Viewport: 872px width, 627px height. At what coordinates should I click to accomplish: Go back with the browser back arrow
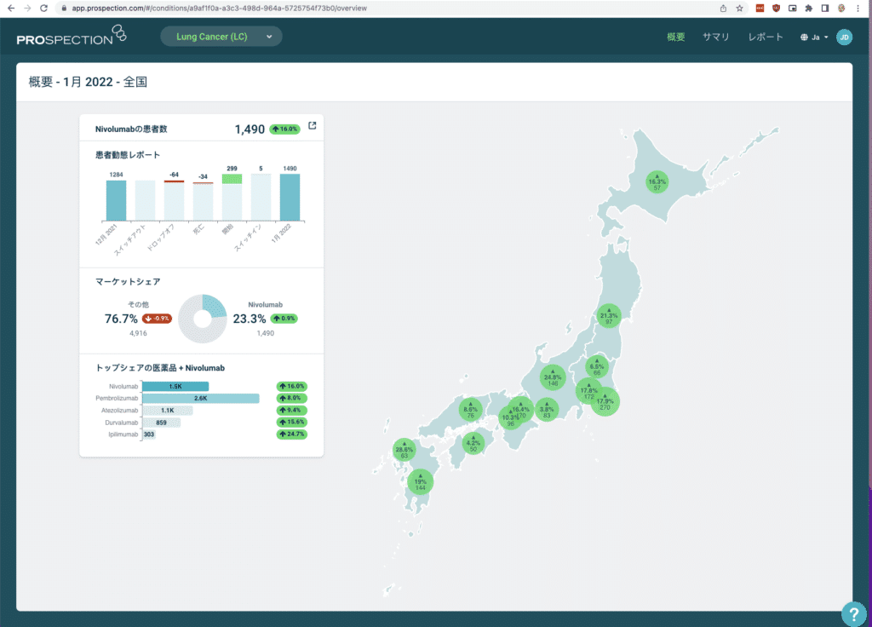tap(10, 9)
